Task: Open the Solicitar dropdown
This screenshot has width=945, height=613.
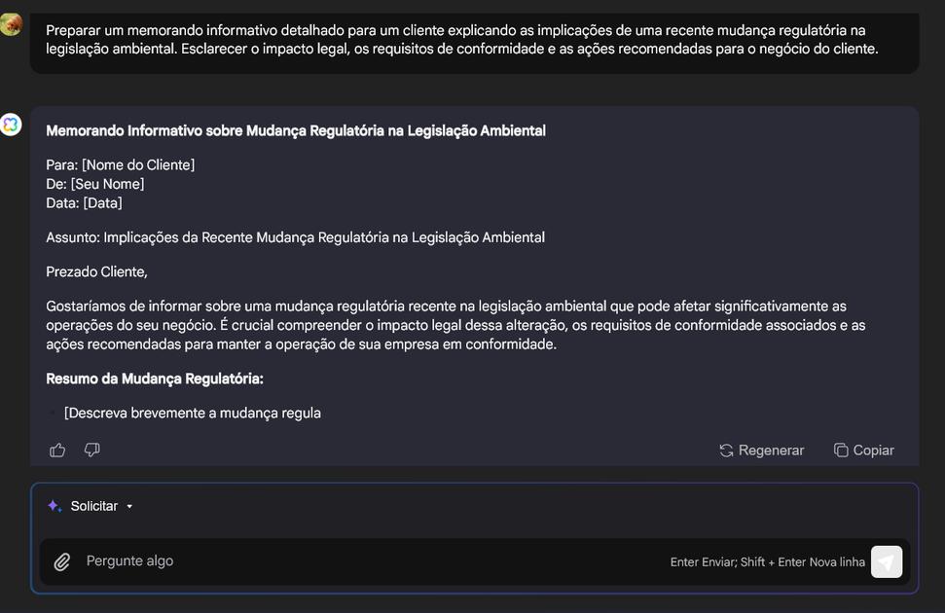Action: coord(101,506)
